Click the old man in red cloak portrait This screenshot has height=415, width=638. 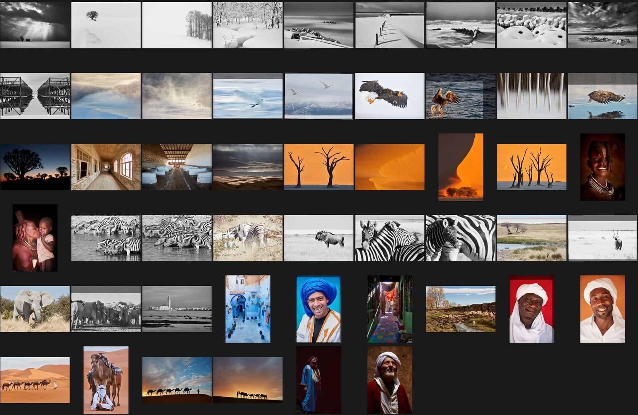point(389,380)
